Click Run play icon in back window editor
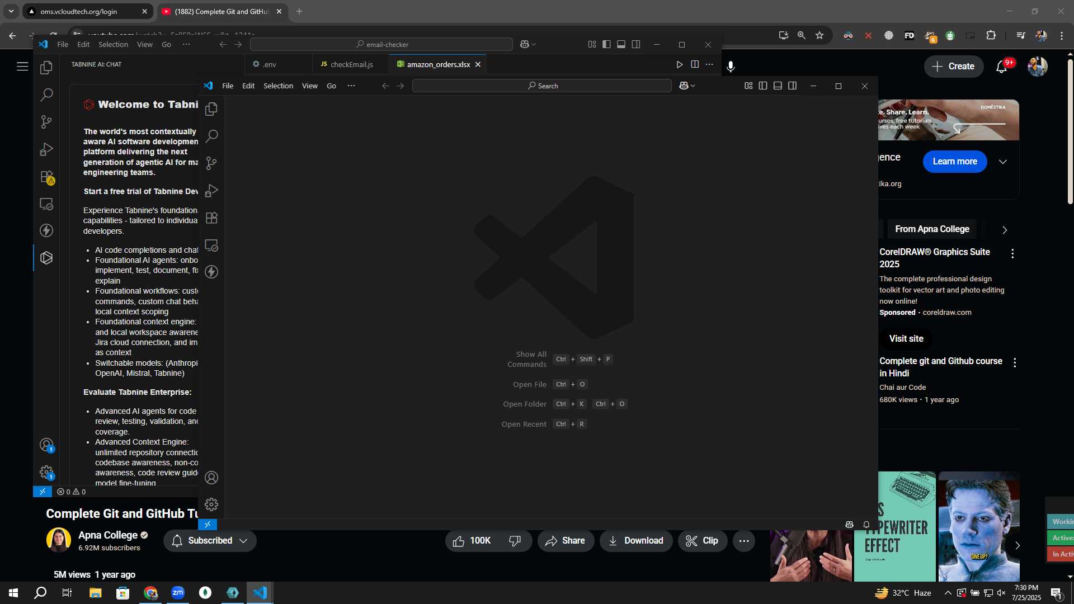The width and height of the screenshot is (1074, 604). [679, 64]
